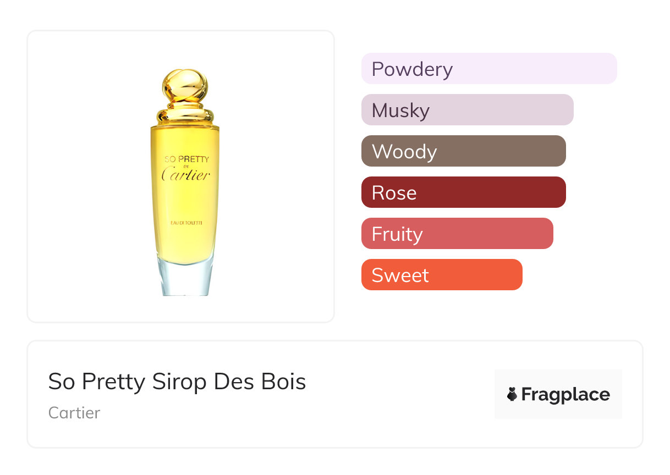Open the So Pretty Sirop Des Bois title

pos(177,382)
